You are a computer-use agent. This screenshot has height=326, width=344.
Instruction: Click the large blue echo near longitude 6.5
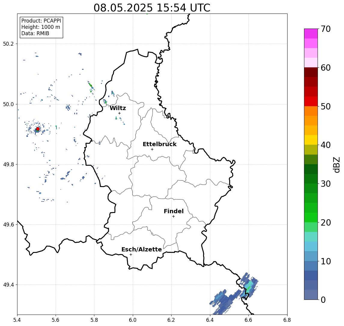226,302
